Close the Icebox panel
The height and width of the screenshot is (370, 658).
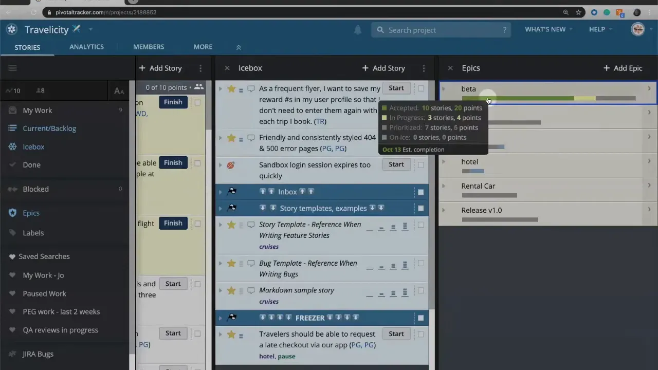pos(227,68)
